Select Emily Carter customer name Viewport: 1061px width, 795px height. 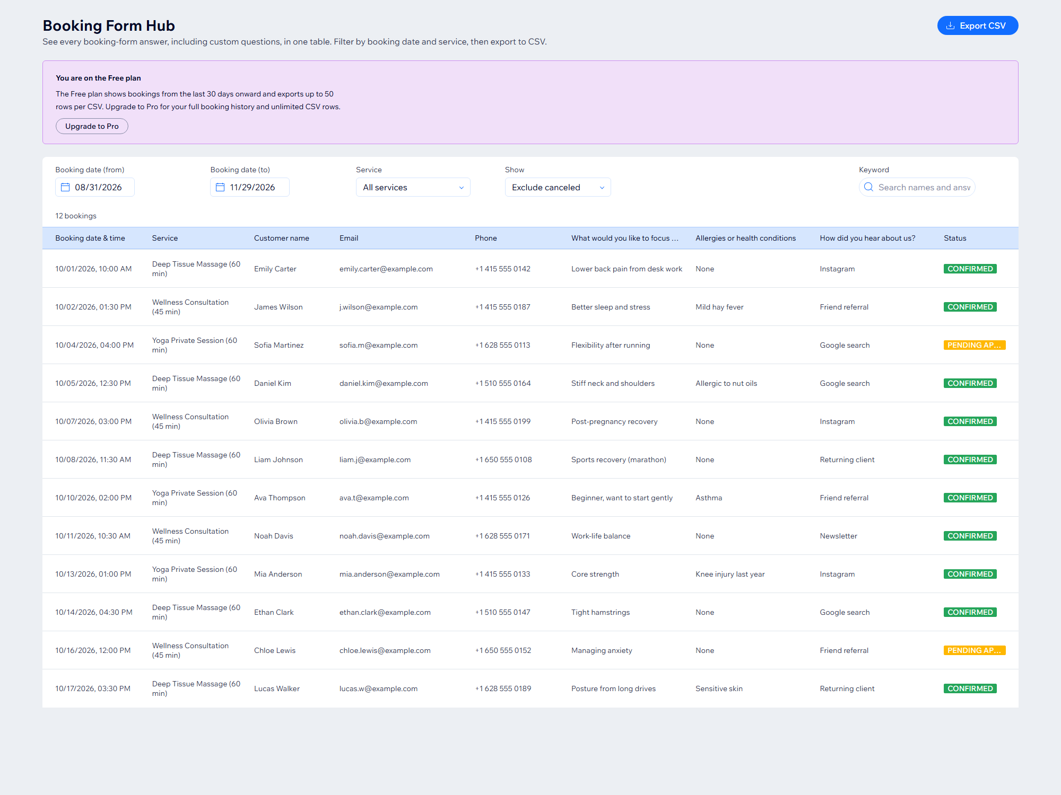pyautogui.click(x=275, y=269)
